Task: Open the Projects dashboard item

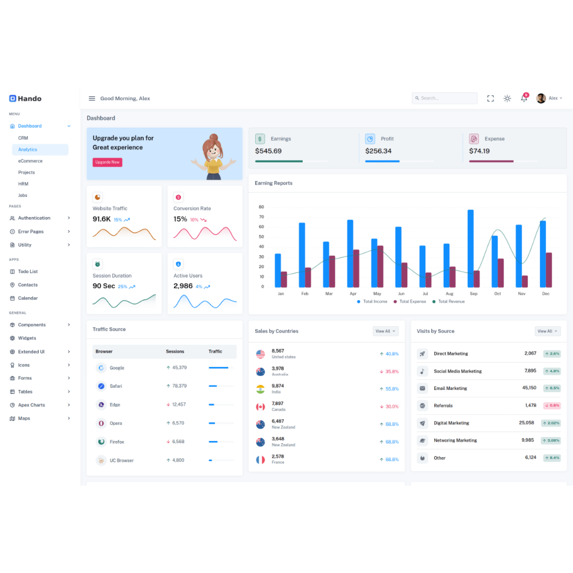Action: coord(27,172)
